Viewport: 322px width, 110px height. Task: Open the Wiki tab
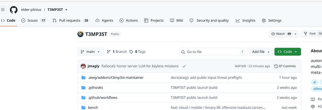[x=177, y=20]
